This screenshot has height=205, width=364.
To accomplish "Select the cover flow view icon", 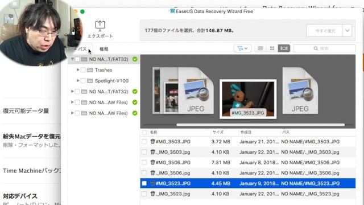I will coord(284,48).
